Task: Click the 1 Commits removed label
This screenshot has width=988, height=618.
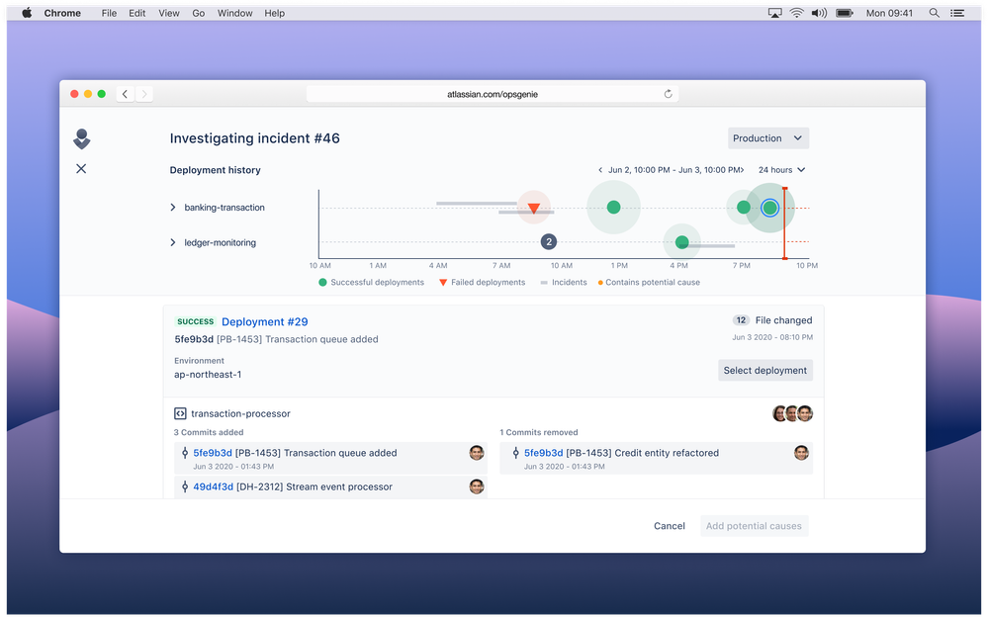Action: click(539, 432)
